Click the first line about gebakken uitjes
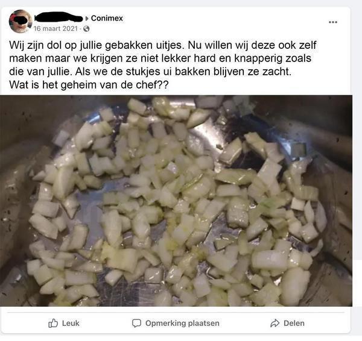Screen dimensions: 362x341 pos(162,45)
